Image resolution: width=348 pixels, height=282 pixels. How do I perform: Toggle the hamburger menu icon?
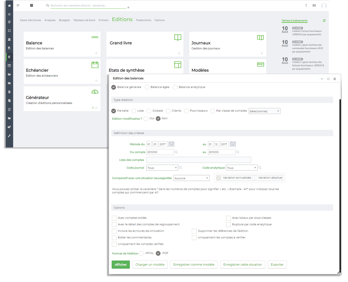pos(18,5)
